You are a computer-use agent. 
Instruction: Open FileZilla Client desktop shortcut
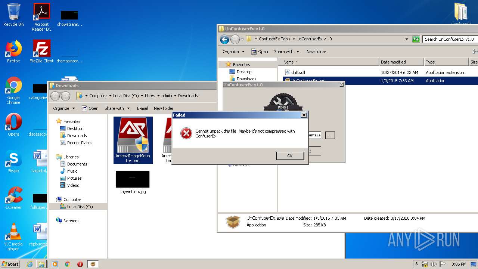click(41, 52)
